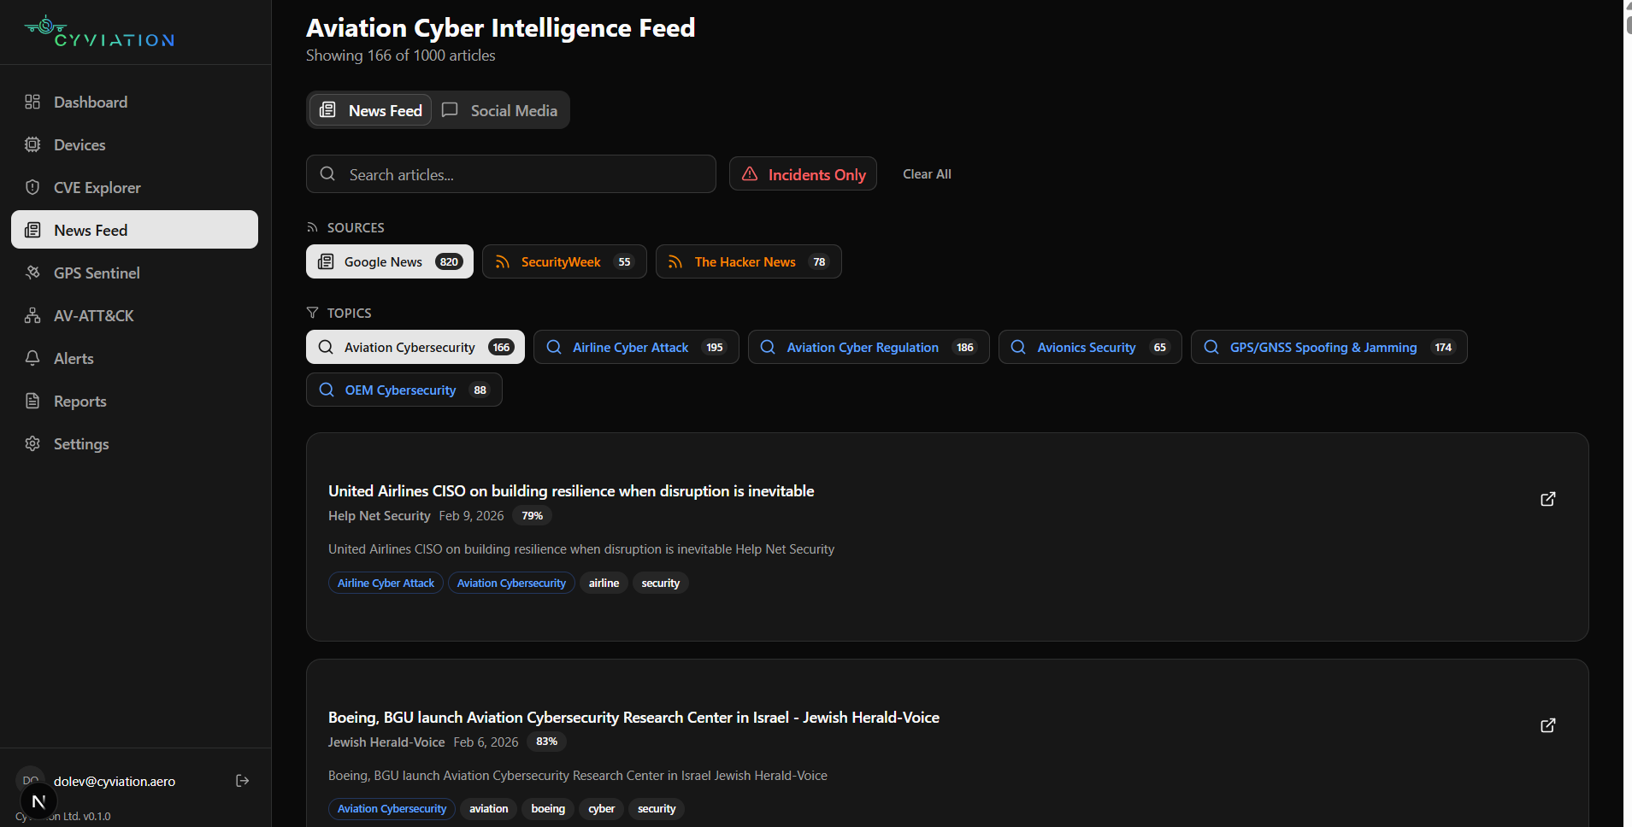Open the Alerts page
This screenshot has height=827, width=1632.
click(134, 358)
